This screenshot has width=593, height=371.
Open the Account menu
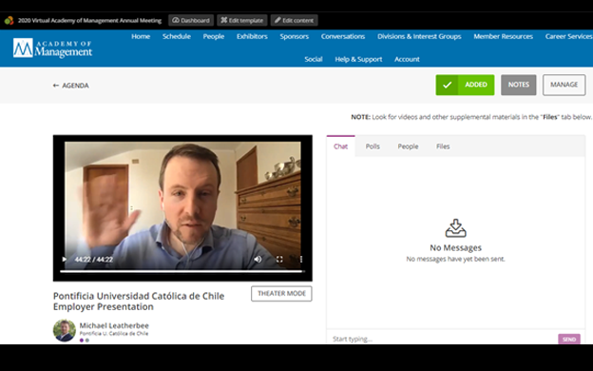(x=407, y=59)
